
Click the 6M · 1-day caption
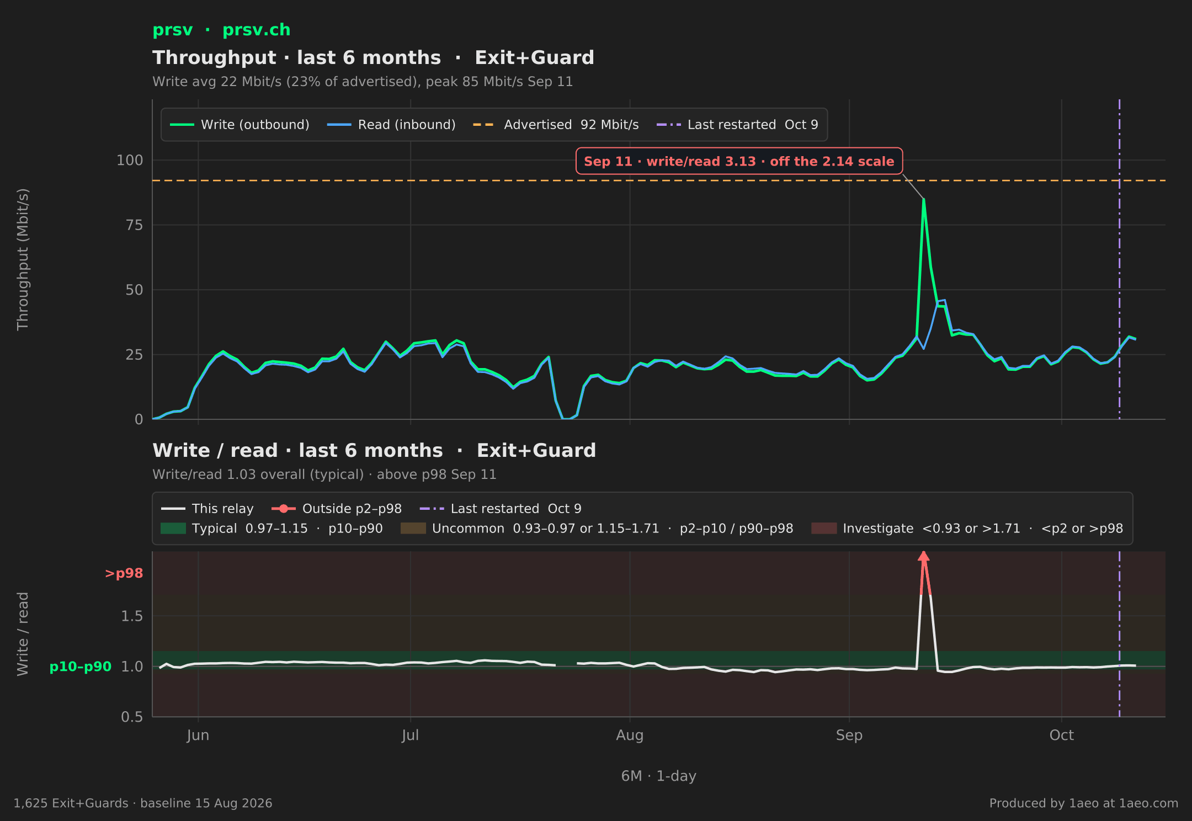[x=658, y=776]
